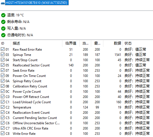Viewport: 153px width, 137px height.
Task: Select the Spinup Retry Count description
Action: [27, 81]
